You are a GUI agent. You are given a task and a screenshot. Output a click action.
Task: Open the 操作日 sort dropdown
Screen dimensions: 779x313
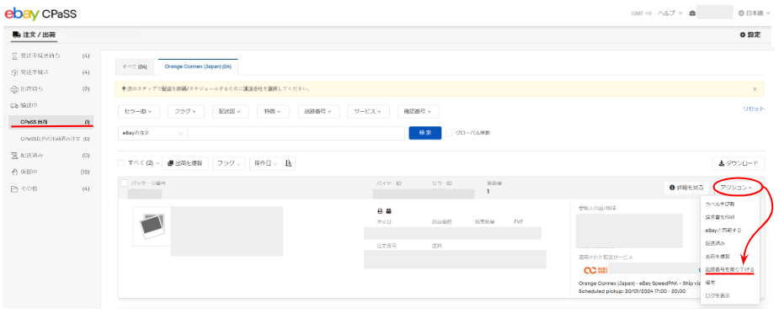tap(266, 162)
